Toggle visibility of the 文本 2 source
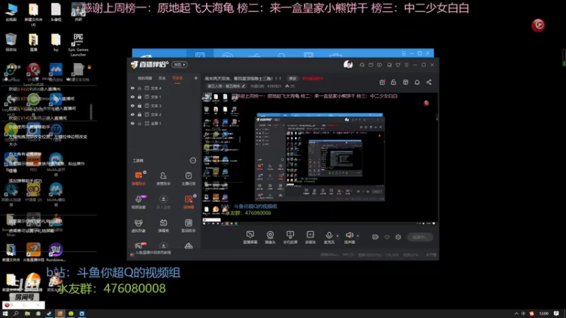Viewport: 566px width, 318px height. 132,114
